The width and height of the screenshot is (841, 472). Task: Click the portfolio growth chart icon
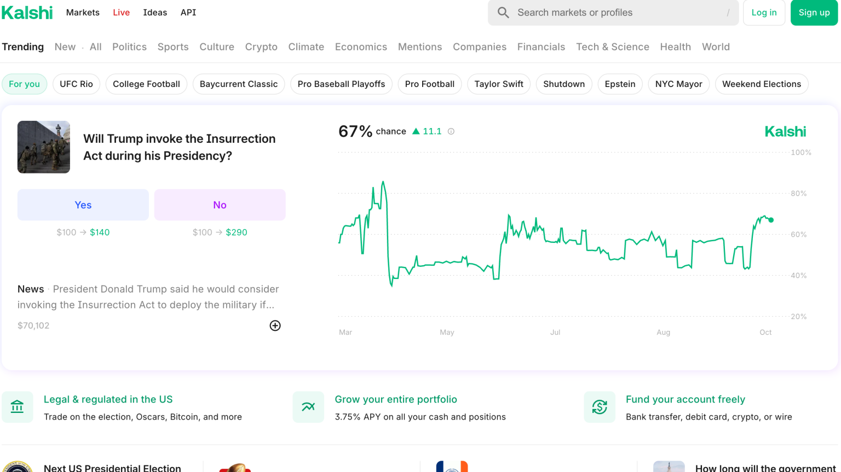pyautogui.click(x=308, y=407)
